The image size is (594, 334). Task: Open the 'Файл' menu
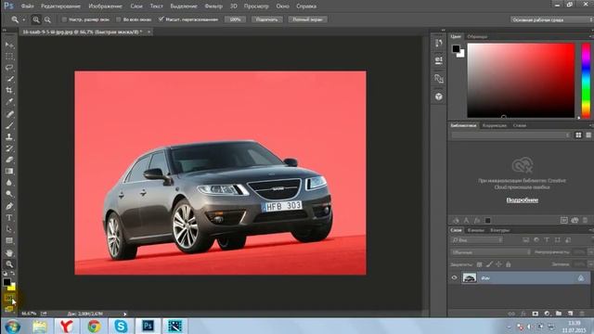coord(27,6)
